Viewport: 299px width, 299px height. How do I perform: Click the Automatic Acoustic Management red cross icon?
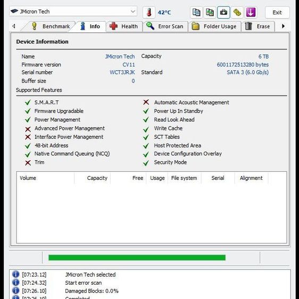(x=146, y=102)
